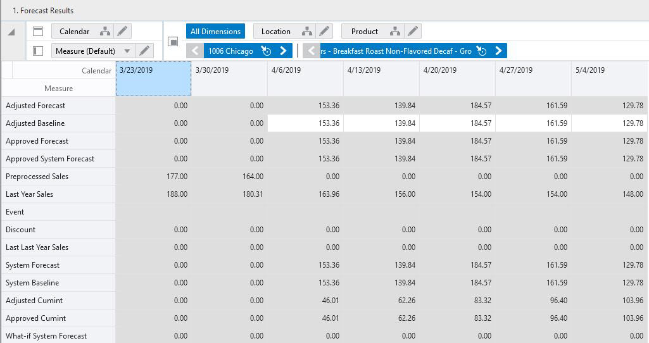Select the 4/6/2019 column header
Viewport: 649px width, 343px height.
pyautogui.click(x=305, y=78)
